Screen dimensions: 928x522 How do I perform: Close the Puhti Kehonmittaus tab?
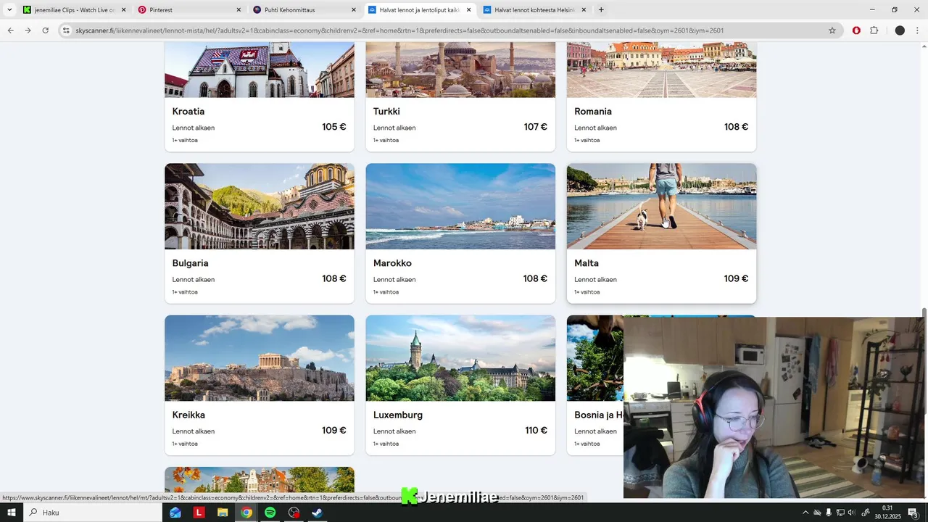[x=354, y=10]
